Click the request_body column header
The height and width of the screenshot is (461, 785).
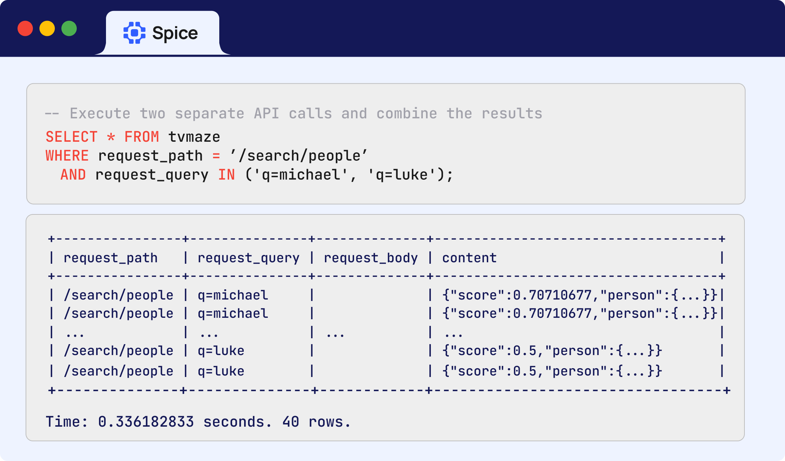pyautogui.click(x=371, y=258)
